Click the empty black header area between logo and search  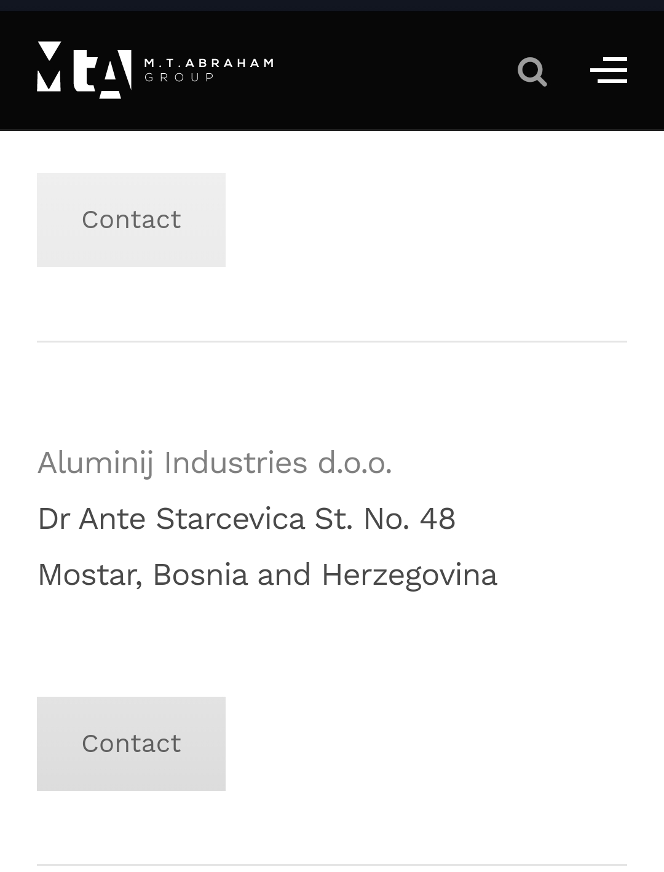point(393,70)
